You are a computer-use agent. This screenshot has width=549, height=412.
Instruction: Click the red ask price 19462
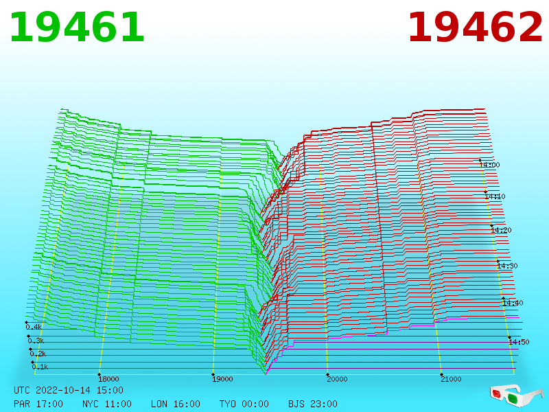pos(475,27)
